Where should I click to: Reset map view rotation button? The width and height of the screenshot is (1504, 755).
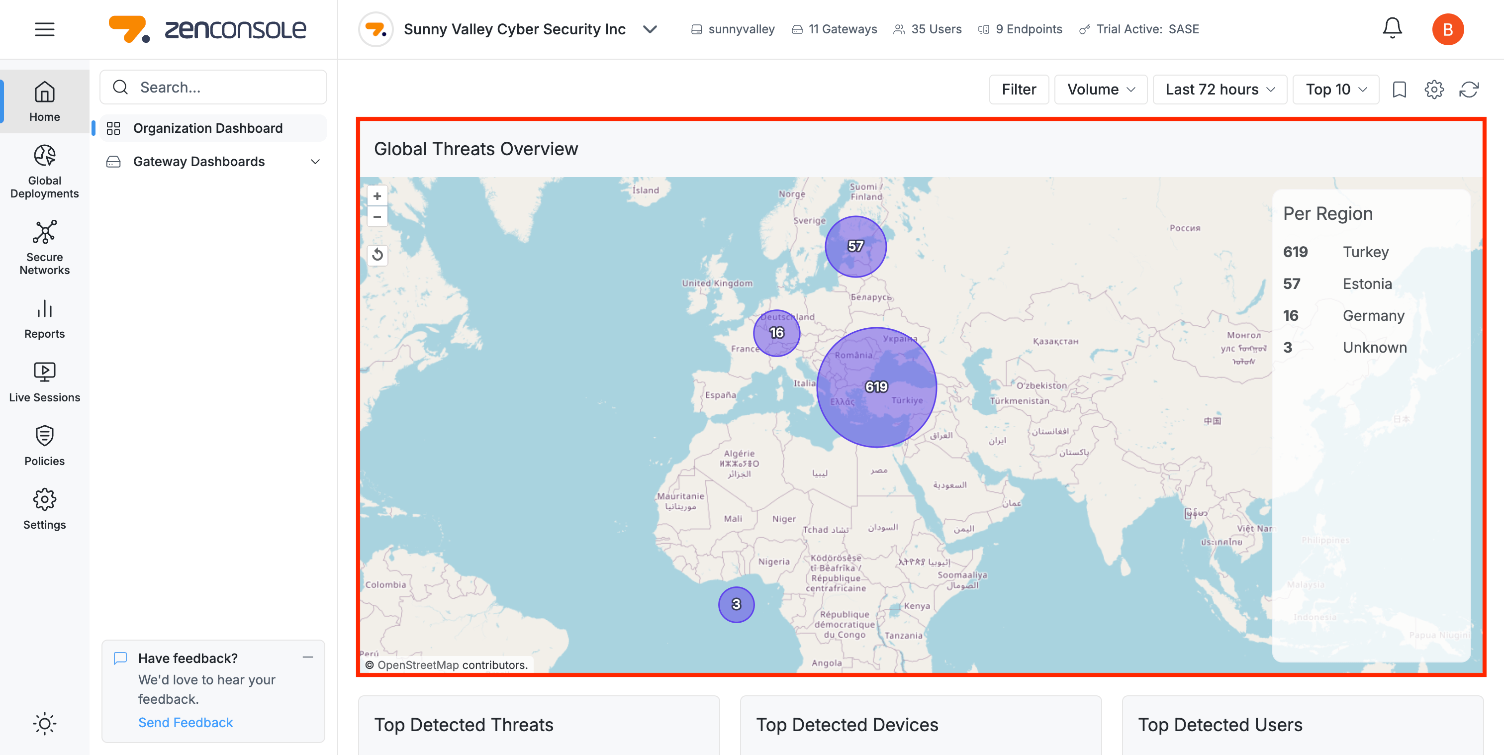click(x=378, y=255)
